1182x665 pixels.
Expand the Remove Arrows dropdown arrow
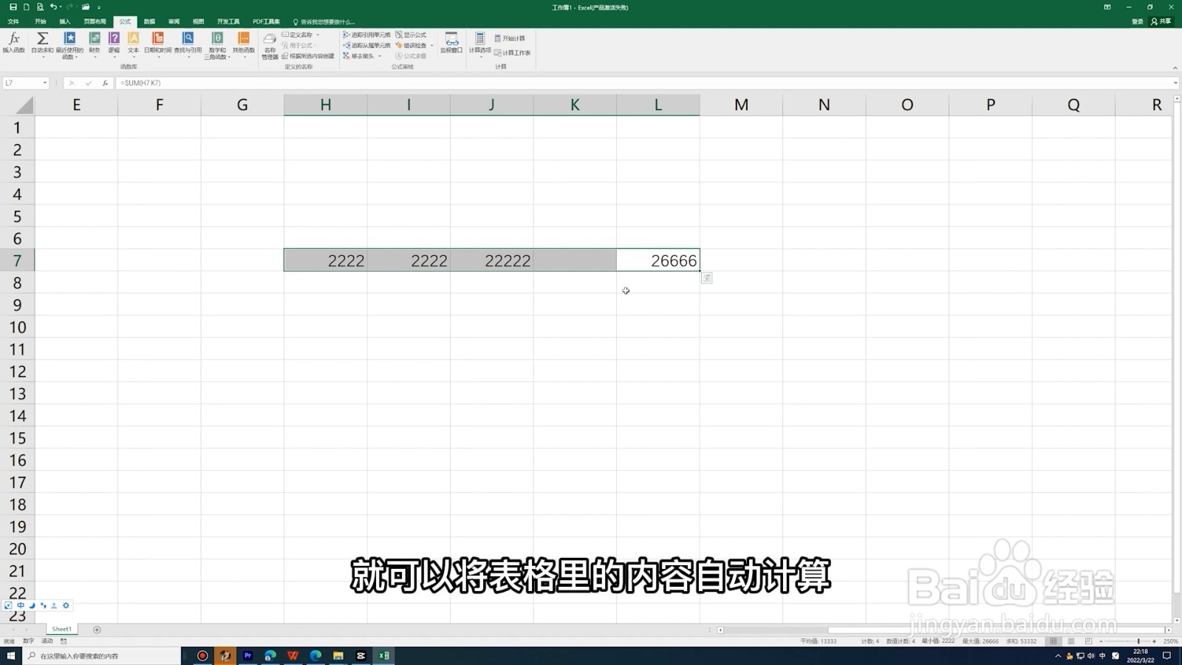[x=380, y=56]
